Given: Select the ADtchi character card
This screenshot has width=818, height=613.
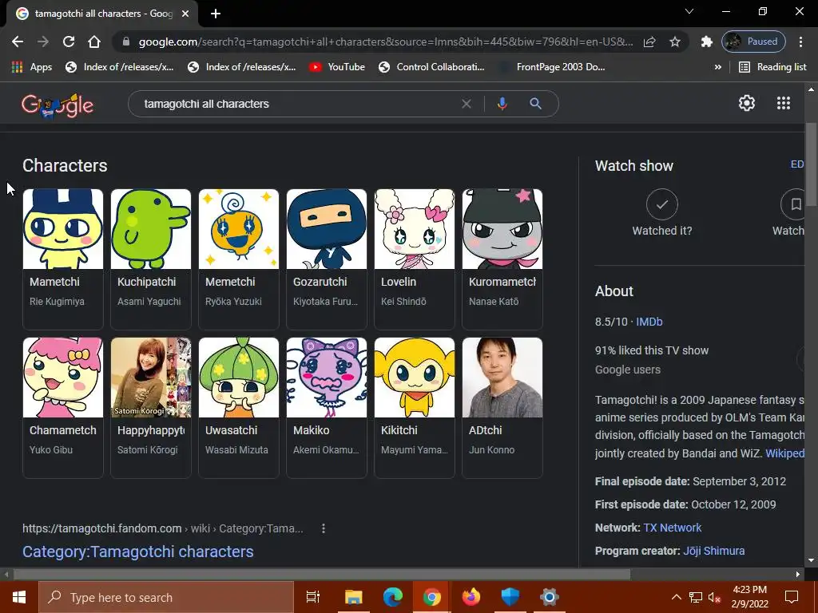Looking at the screenshot, I should 502,408.
